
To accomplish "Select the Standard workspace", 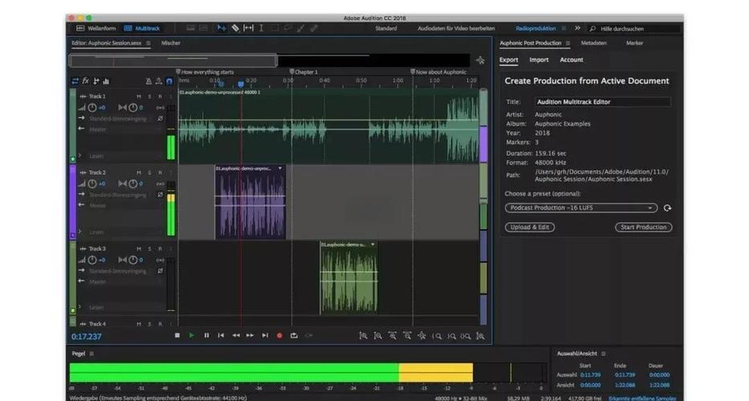I will point(386,28).
